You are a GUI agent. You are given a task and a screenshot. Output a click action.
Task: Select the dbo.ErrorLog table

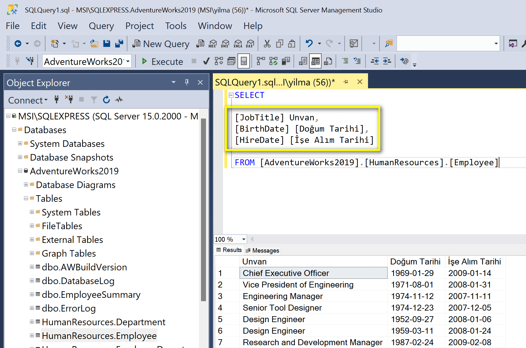pos(69,308)
